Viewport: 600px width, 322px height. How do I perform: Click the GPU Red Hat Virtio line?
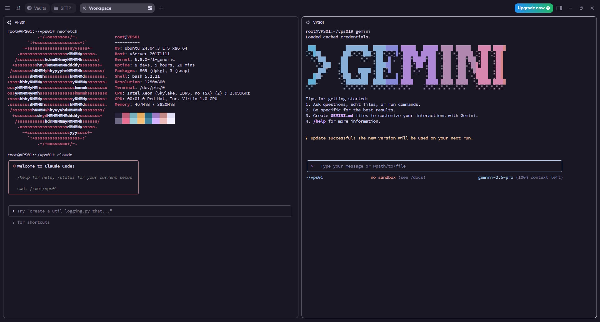tap(166, 99)
